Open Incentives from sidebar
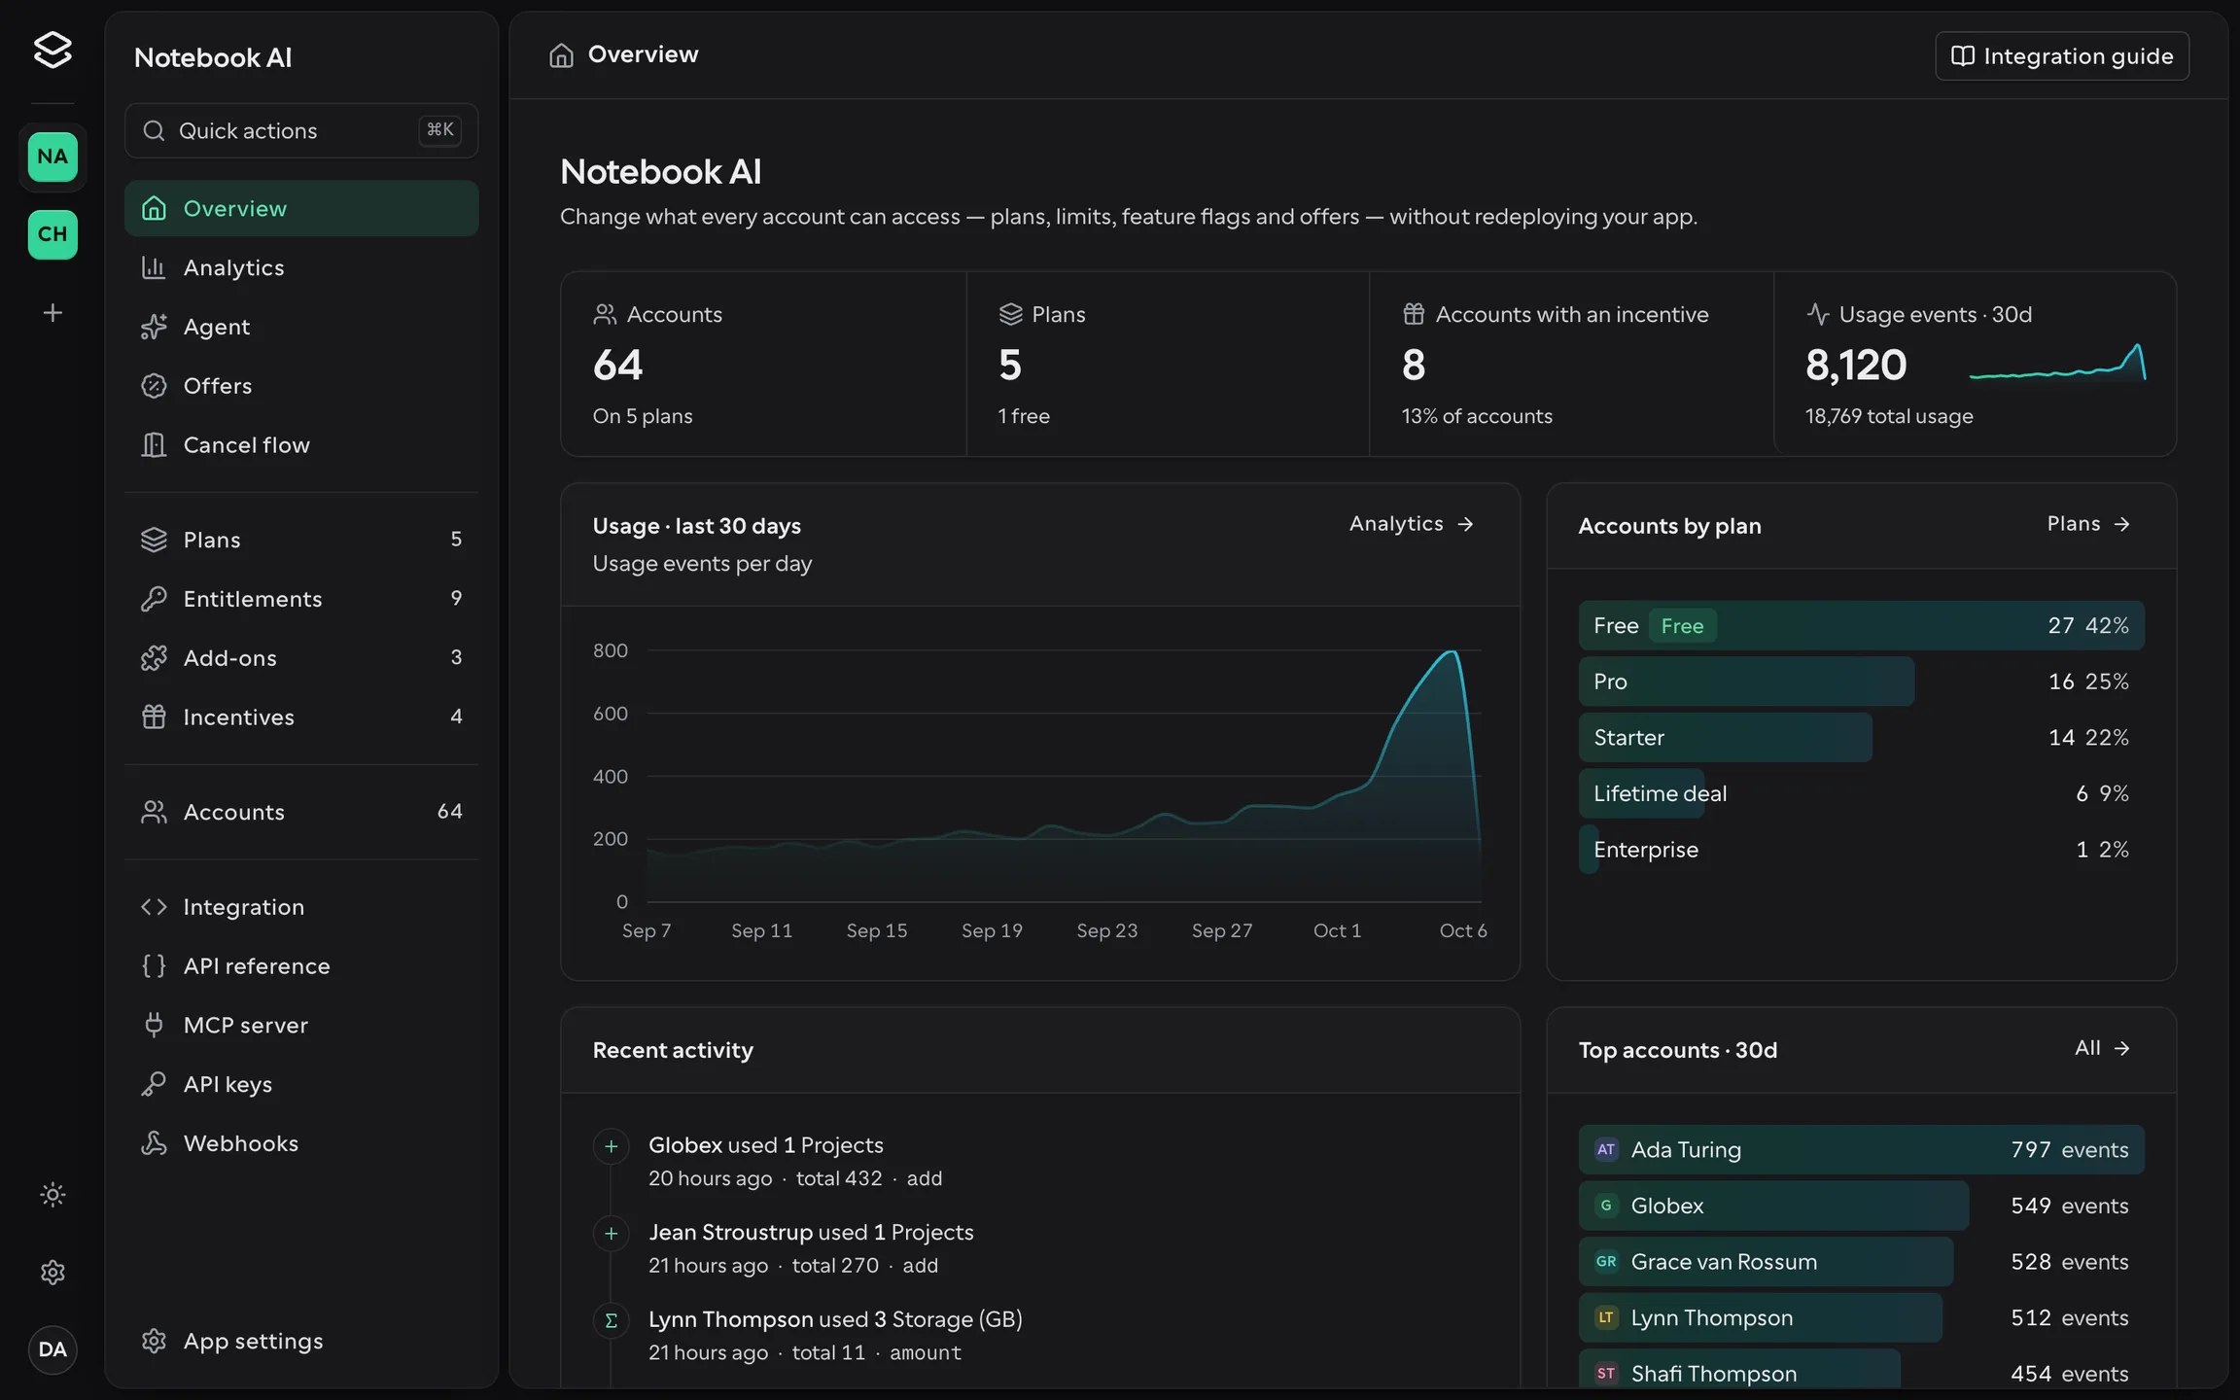Viewport: 2240px width, 1400px height. 301,717
